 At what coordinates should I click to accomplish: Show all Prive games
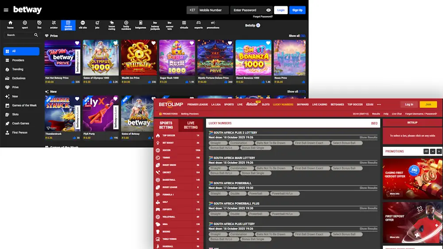tap(297, 36)
